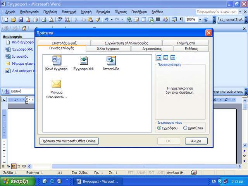Open dropdown of the help question box

(240, 12)
